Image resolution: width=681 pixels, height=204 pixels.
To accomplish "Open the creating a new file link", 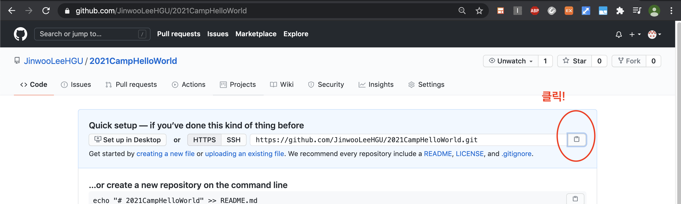I will (x=165, y=154).
